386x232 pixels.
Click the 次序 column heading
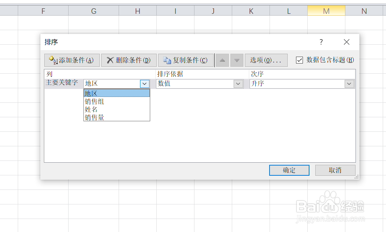point(257,74)
